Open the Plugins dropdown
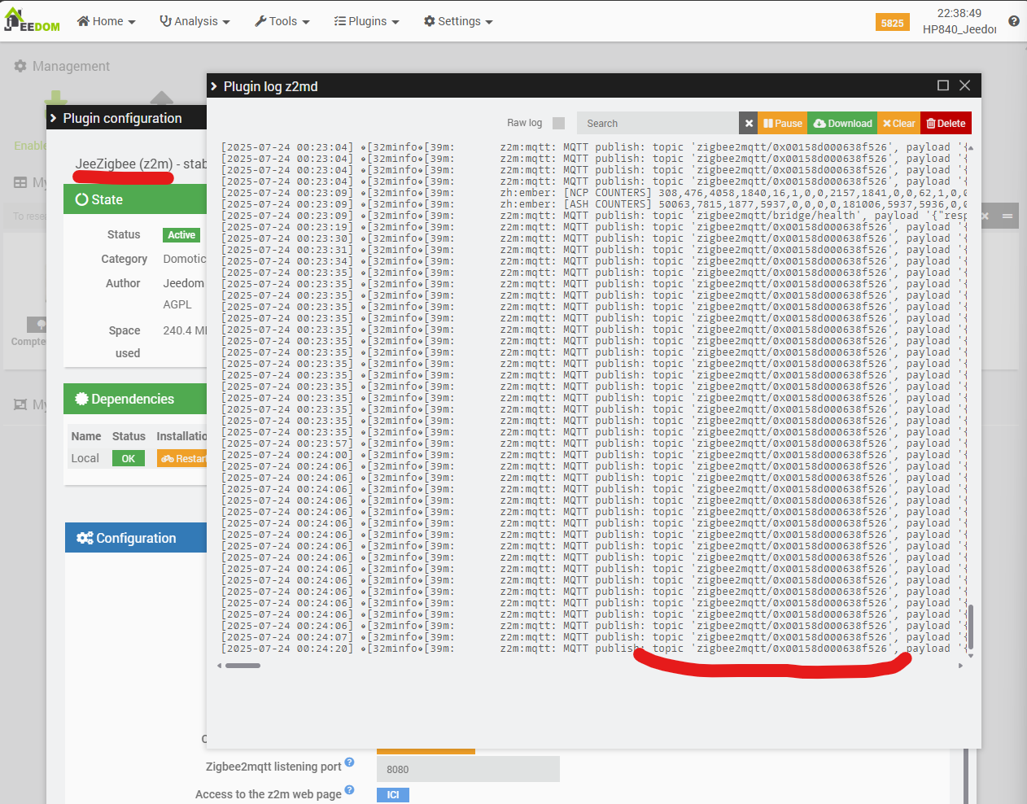This screenshot has height=804, width=1027. 366,21
